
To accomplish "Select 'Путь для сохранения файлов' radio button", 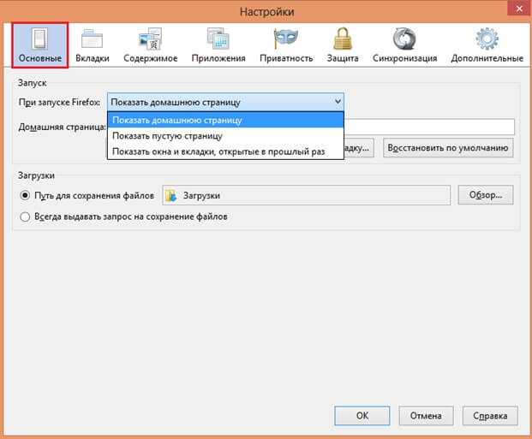I will click(25, 196).
